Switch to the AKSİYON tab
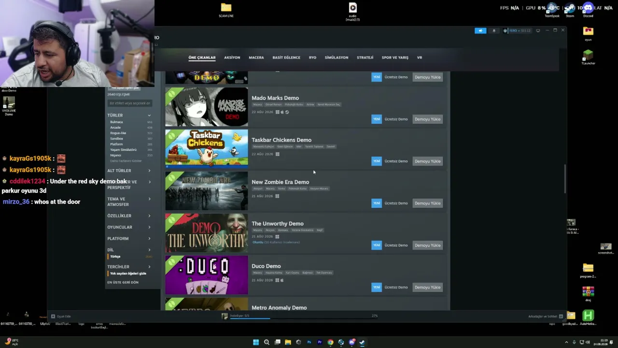618x348 pixels. pos(232,58)
